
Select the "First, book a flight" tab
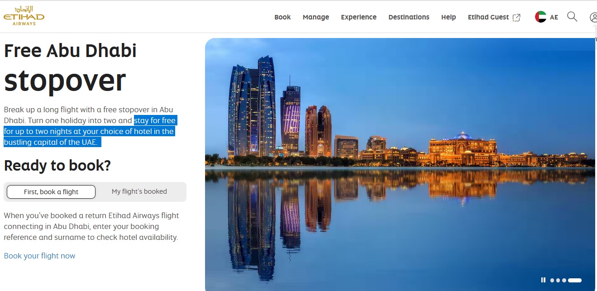[x=51, y=192]
